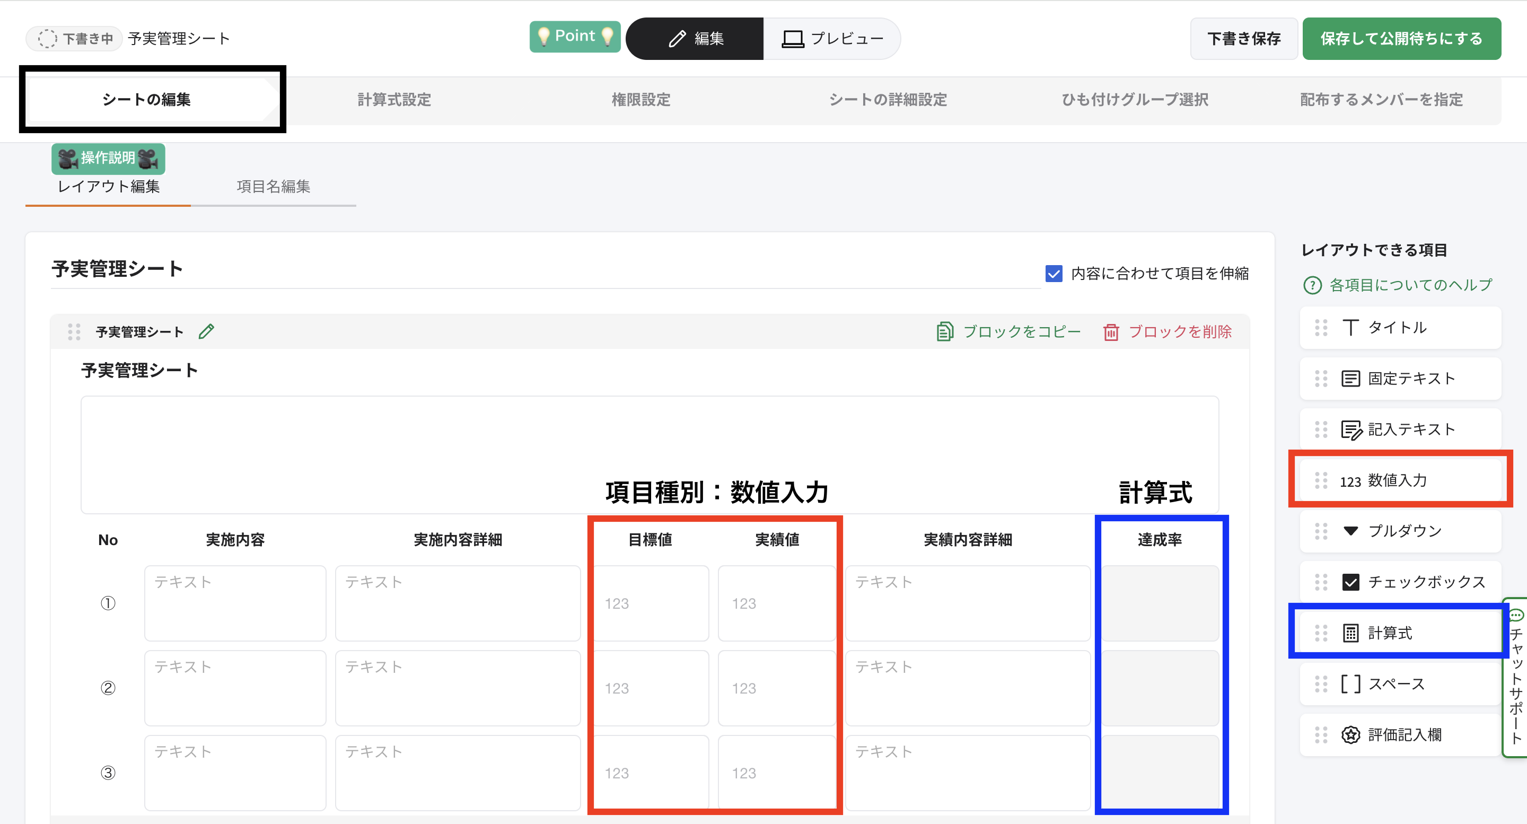Click row ① 達成率 calculated cell
The height and width of the screenshot is (824, 1527).
[1160, 603]
